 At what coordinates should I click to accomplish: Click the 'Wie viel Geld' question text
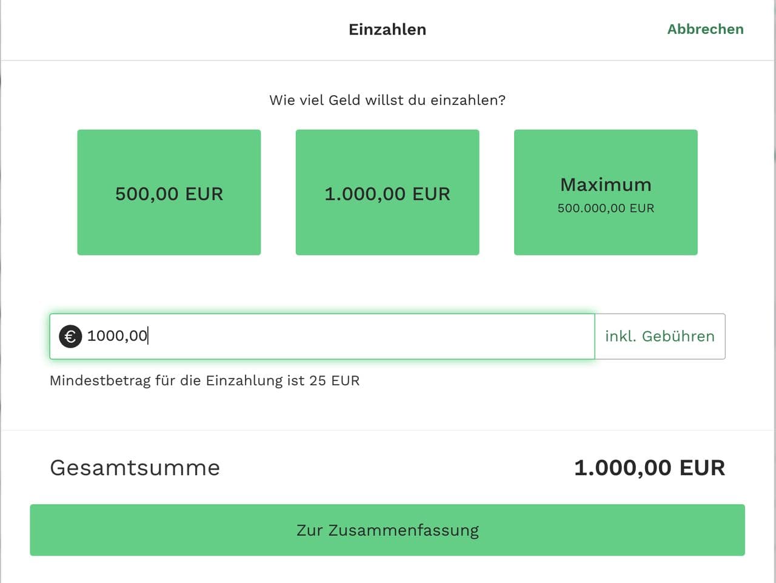[387, 100]
